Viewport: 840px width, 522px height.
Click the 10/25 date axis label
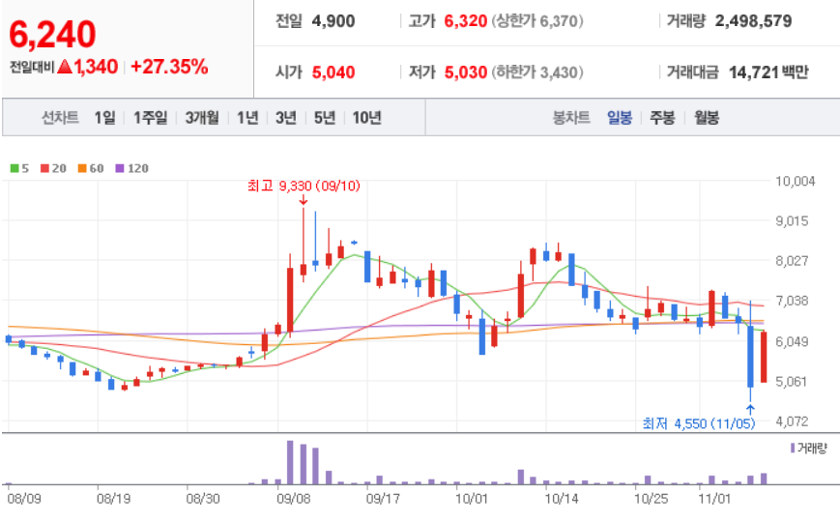tap(651, 499)
